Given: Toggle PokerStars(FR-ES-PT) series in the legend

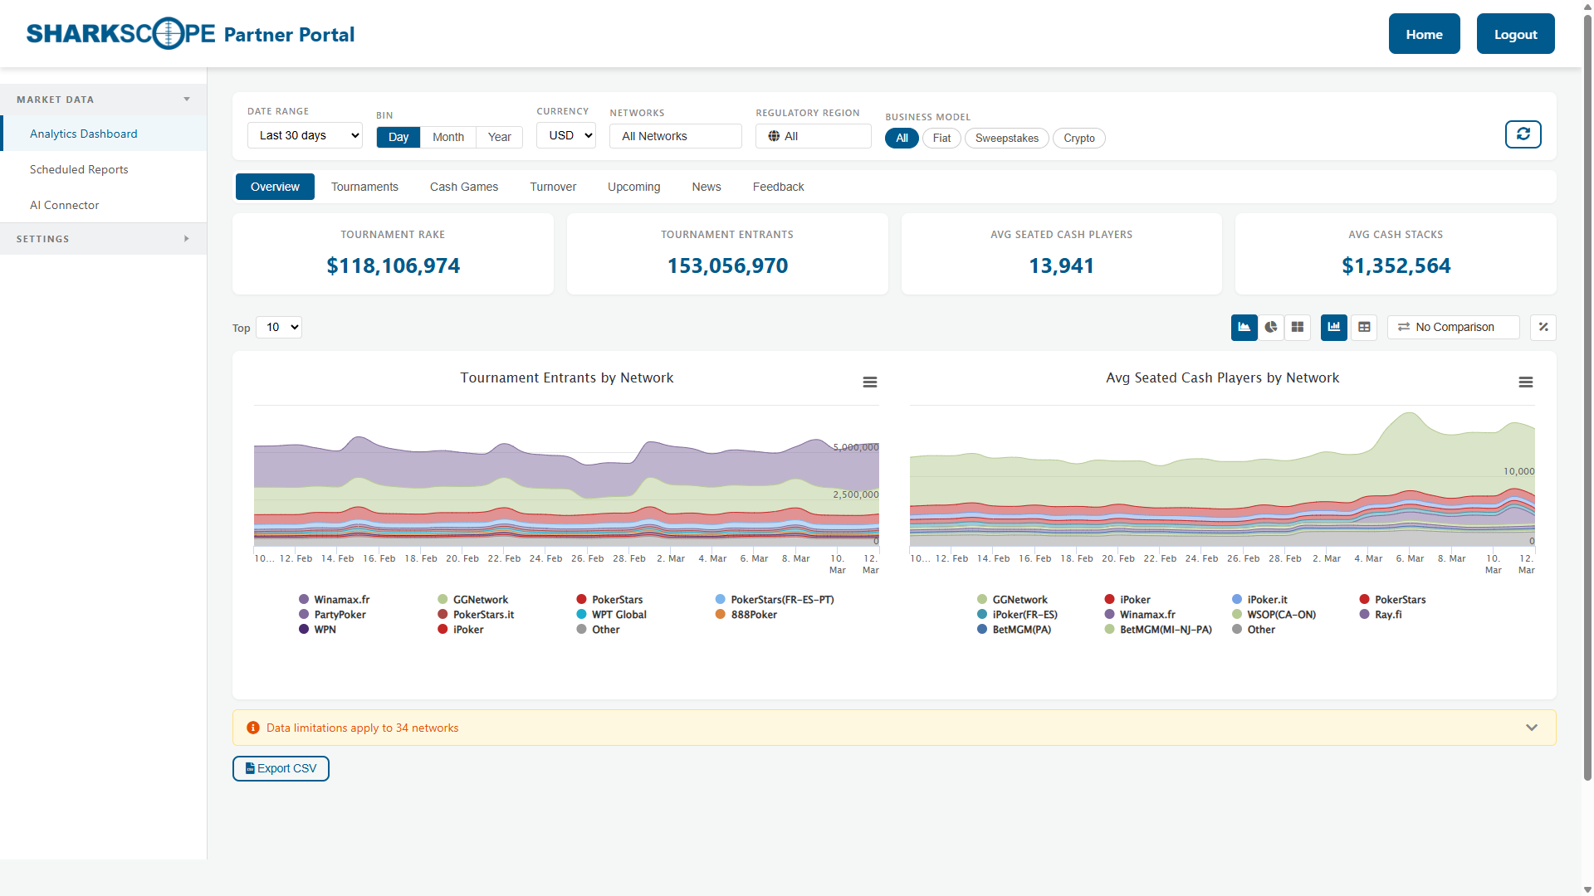Looking at the screenshot, I should point(774,600).
